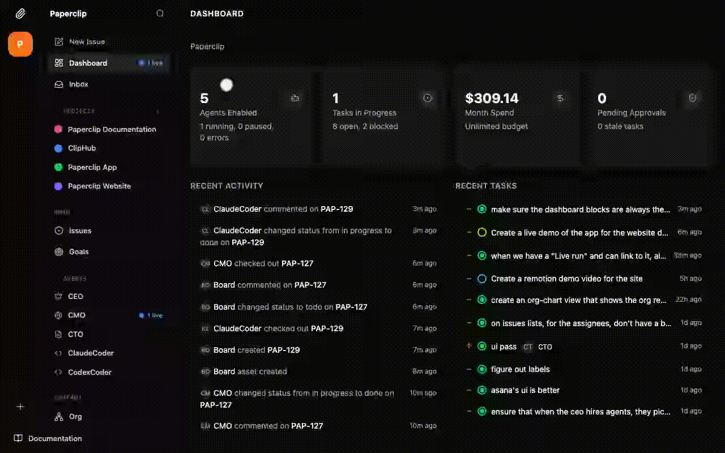This screenshot has width=725, height=453.
Task: Toggle status circle of live demo task
Action: [x=482, y=232]
